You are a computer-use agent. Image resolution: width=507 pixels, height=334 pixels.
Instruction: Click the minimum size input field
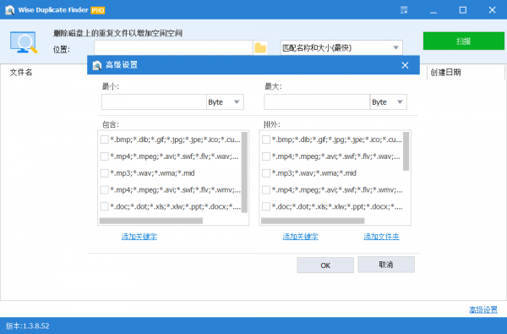pyautogui.click(x=154, y=102)
